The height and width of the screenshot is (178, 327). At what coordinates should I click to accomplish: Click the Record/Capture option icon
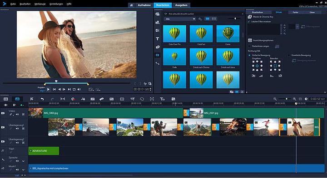(73, 99)
